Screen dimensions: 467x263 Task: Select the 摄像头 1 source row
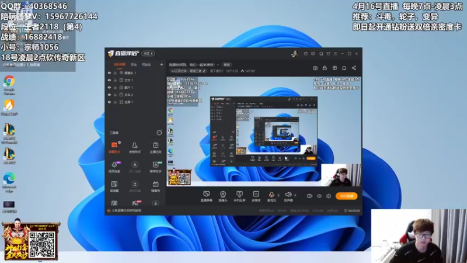coord(135,72)
